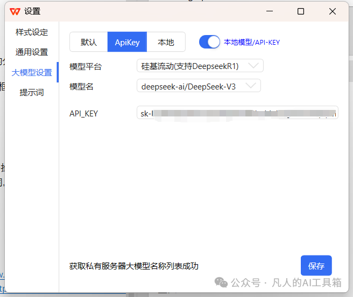This screenshot has height=297, width=353.
Task: Toggle the 本地模型/API-KEY switch
Action: [210, 42]
